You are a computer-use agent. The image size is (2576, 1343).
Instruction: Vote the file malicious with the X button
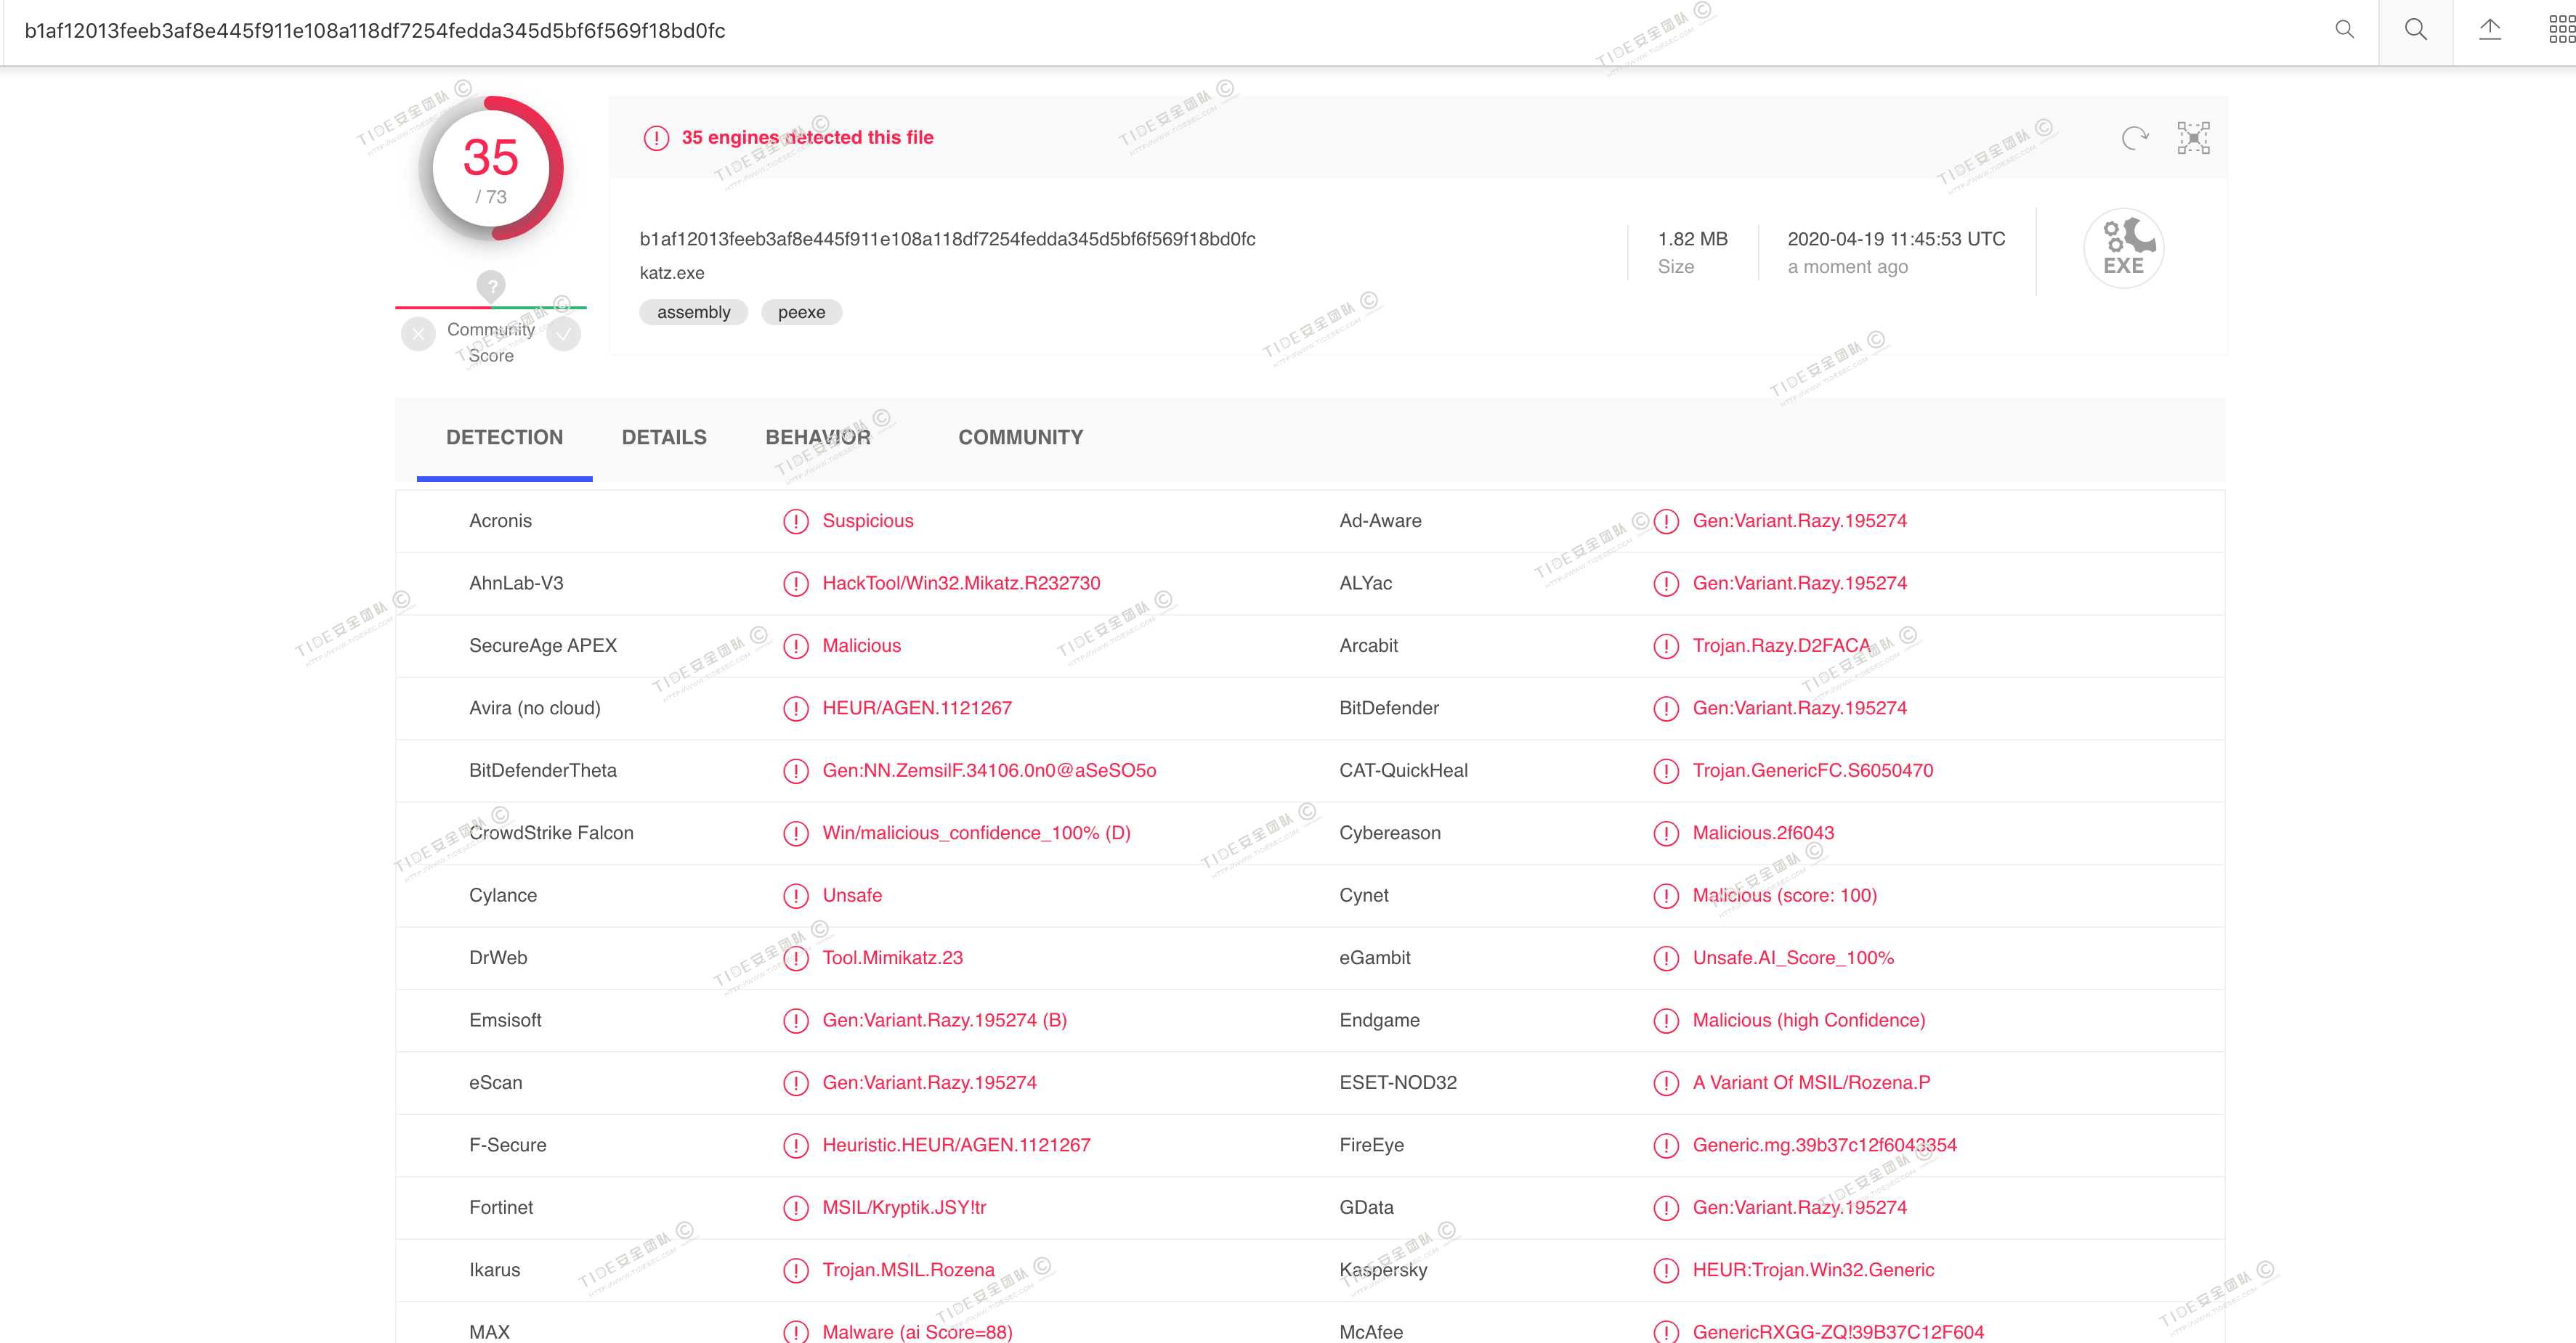pyautogui.click(x=418, y=334)
